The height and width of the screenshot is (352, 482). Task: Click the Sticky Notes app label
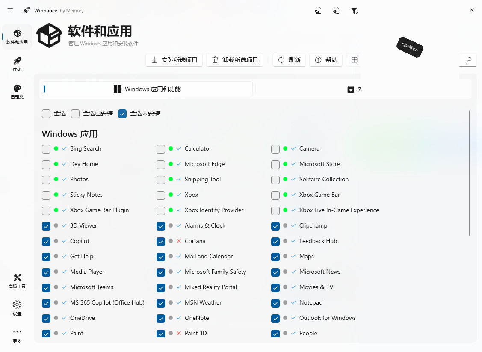(x=86, y=195)
